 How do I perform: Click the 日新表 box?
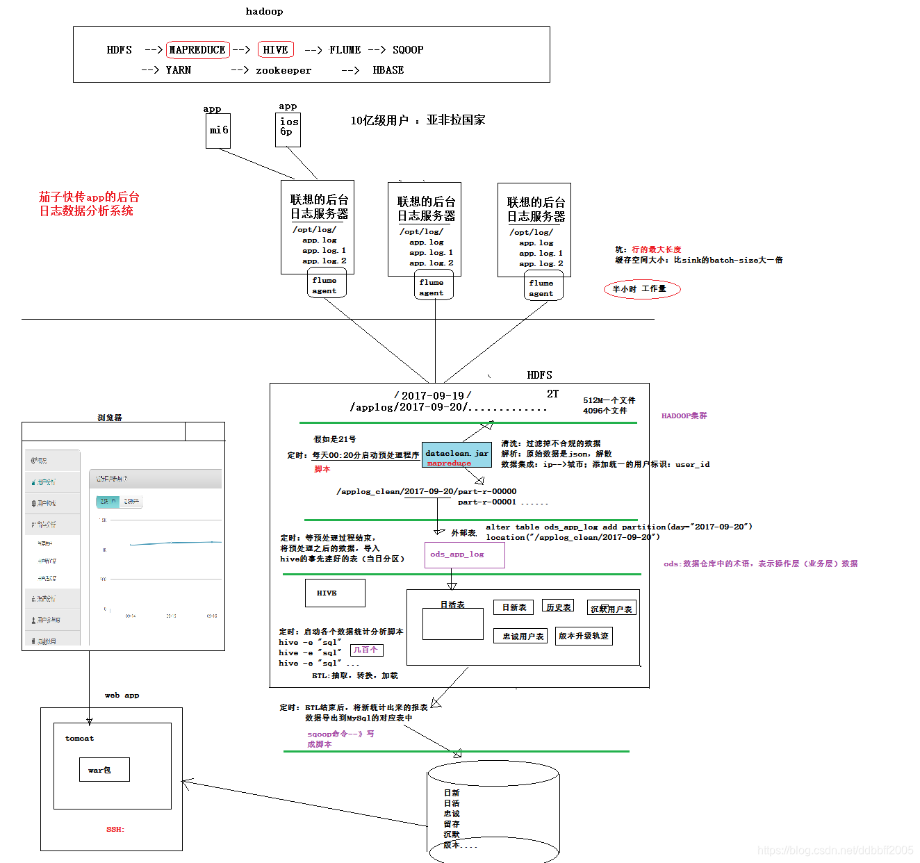514,607
